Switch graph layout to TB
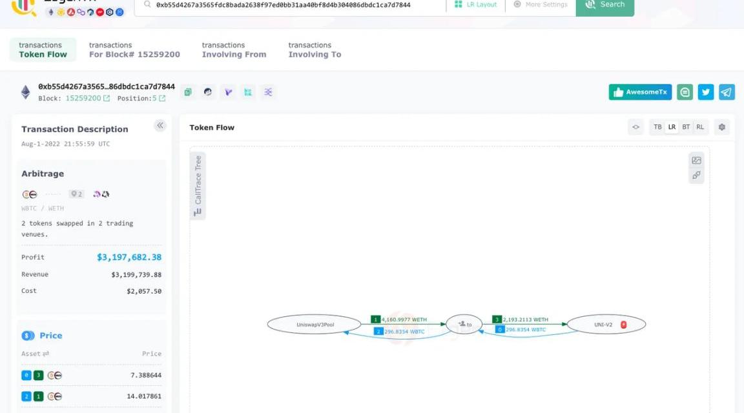 (x=657, y=127)
